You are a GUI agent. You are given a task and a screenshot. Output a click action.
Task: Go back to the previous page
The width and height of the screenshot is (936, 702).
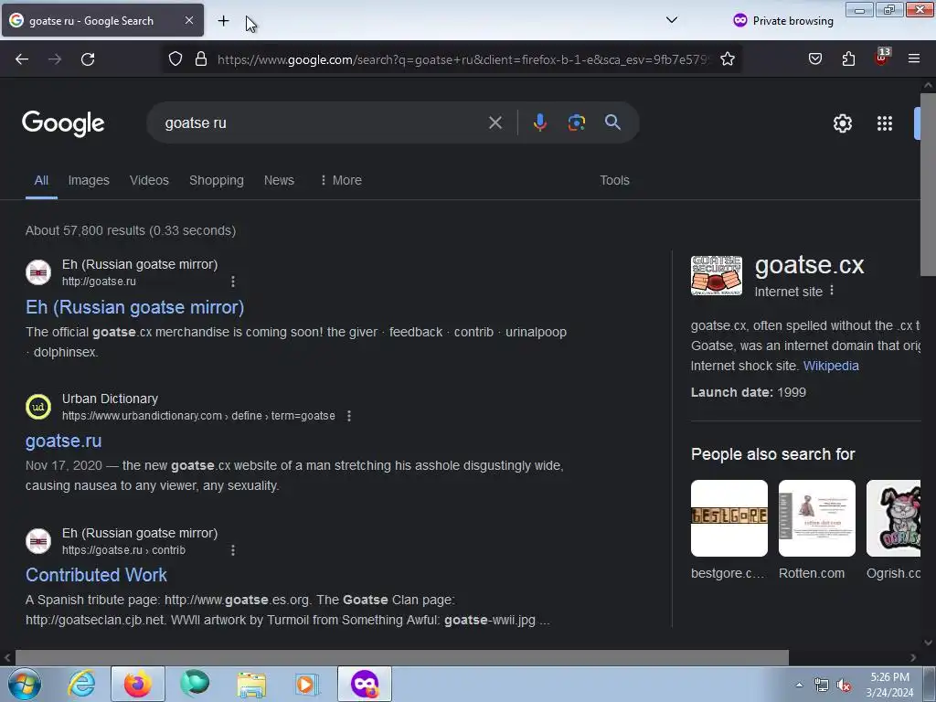click(22, 59)
